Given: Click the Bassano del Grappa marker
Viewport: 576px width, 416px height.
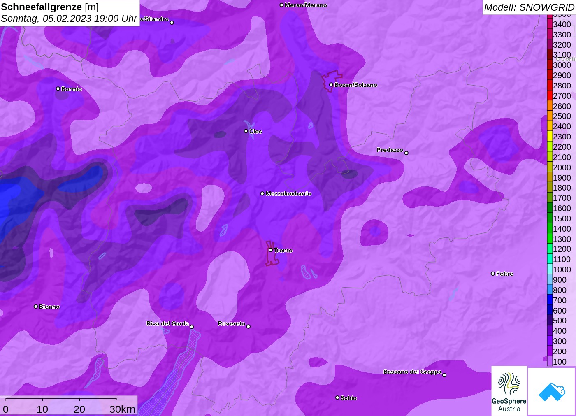Looking at the screenshot, I should click(x=444, y=375).
